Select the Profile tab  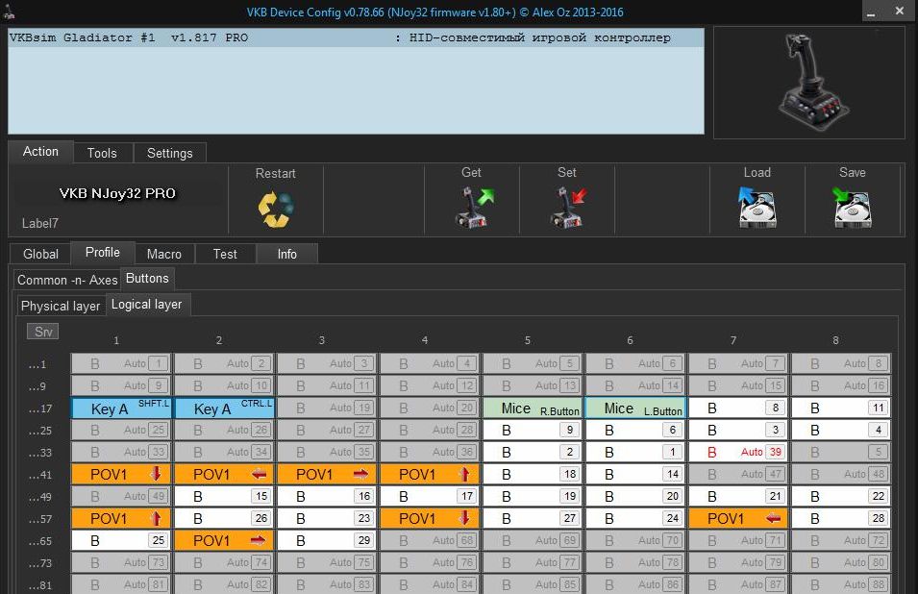(x=103, y=252)
